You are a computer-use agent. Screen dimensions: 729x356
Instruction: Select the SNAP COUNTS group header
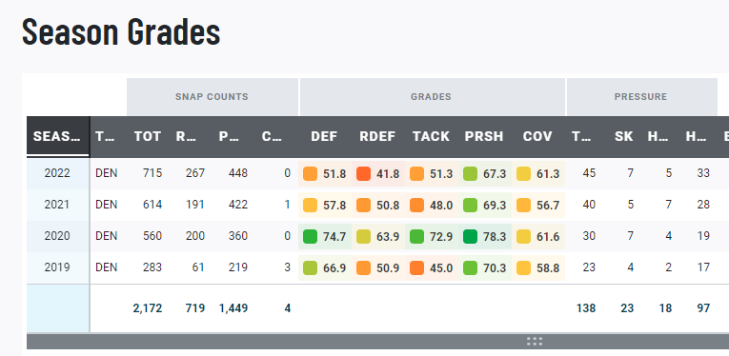[x=212, y=97]
